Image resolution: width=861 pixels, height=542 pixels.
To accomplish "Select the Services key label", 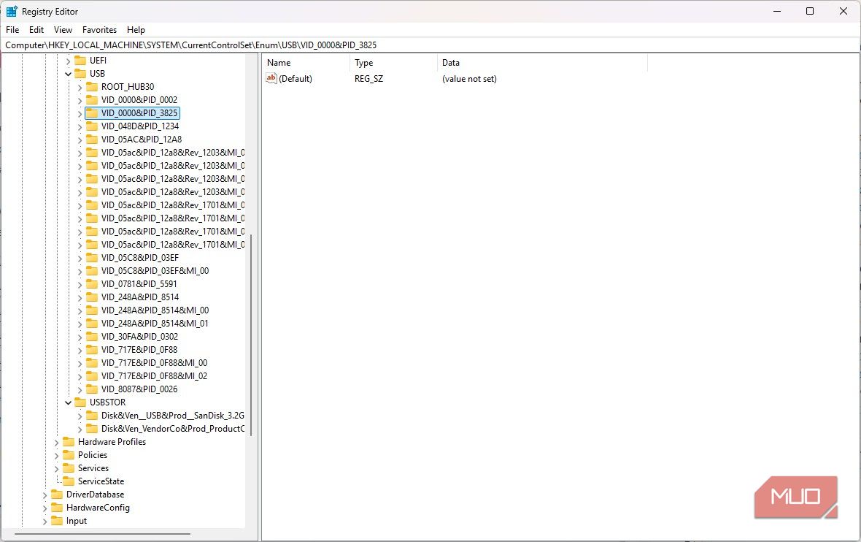I will (93, 468).
